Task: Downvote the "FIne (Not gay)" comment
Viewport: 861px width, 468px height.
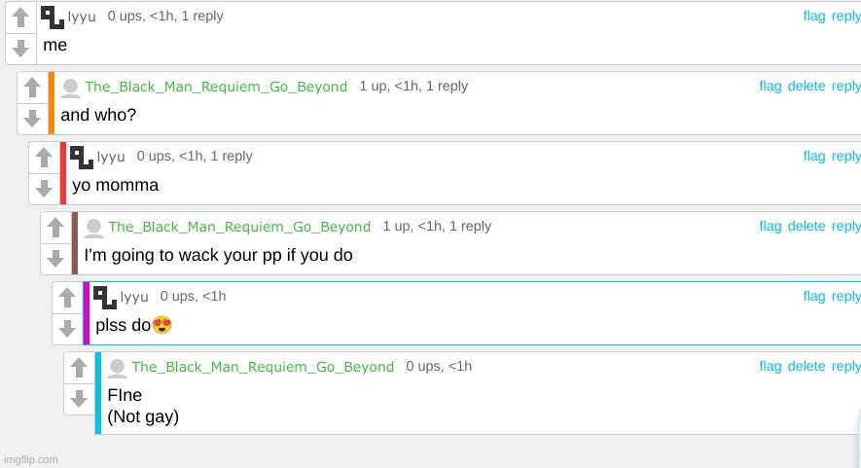Action: (x=79, y=398)
